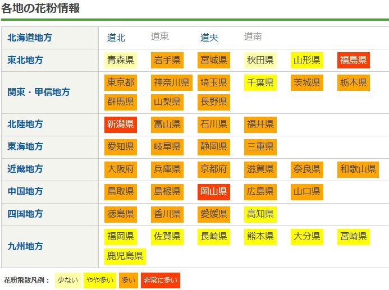The image size is (389, 290).
Task: Open the 高知県 prefecture page
Action: click(260, 214)
